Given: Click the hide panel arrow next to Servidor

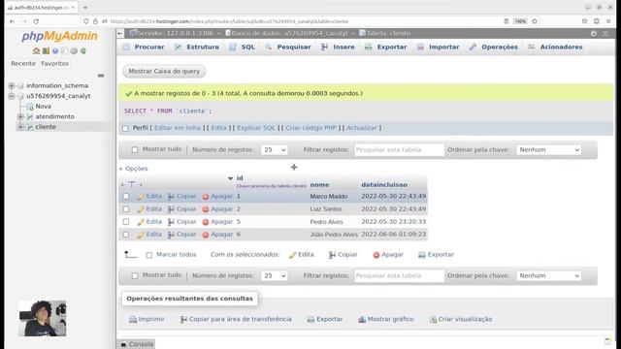Looking at the screenshot, I should [x=120, y=34].
